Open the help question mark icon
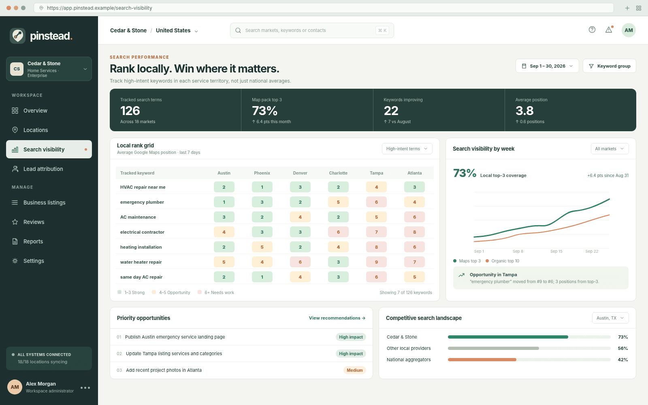 [x=592, y=30]
